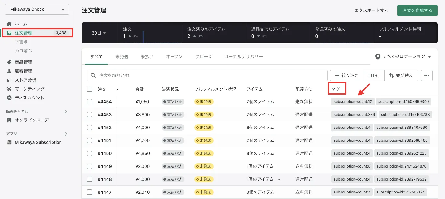Open the Mikawaya Choco store switcher dropdown
445x199 pixels.
click(37, 9)
